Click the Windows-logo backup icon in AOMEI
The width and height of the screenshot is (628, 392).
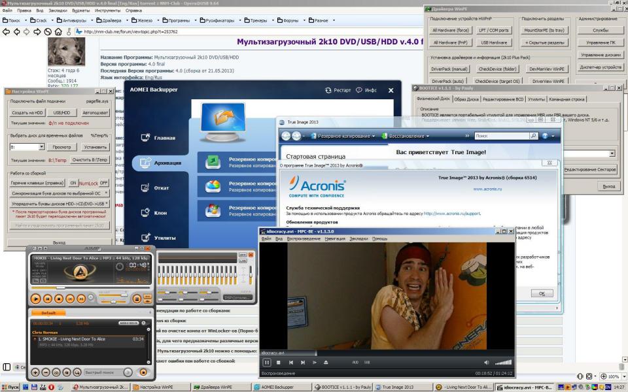213,210
